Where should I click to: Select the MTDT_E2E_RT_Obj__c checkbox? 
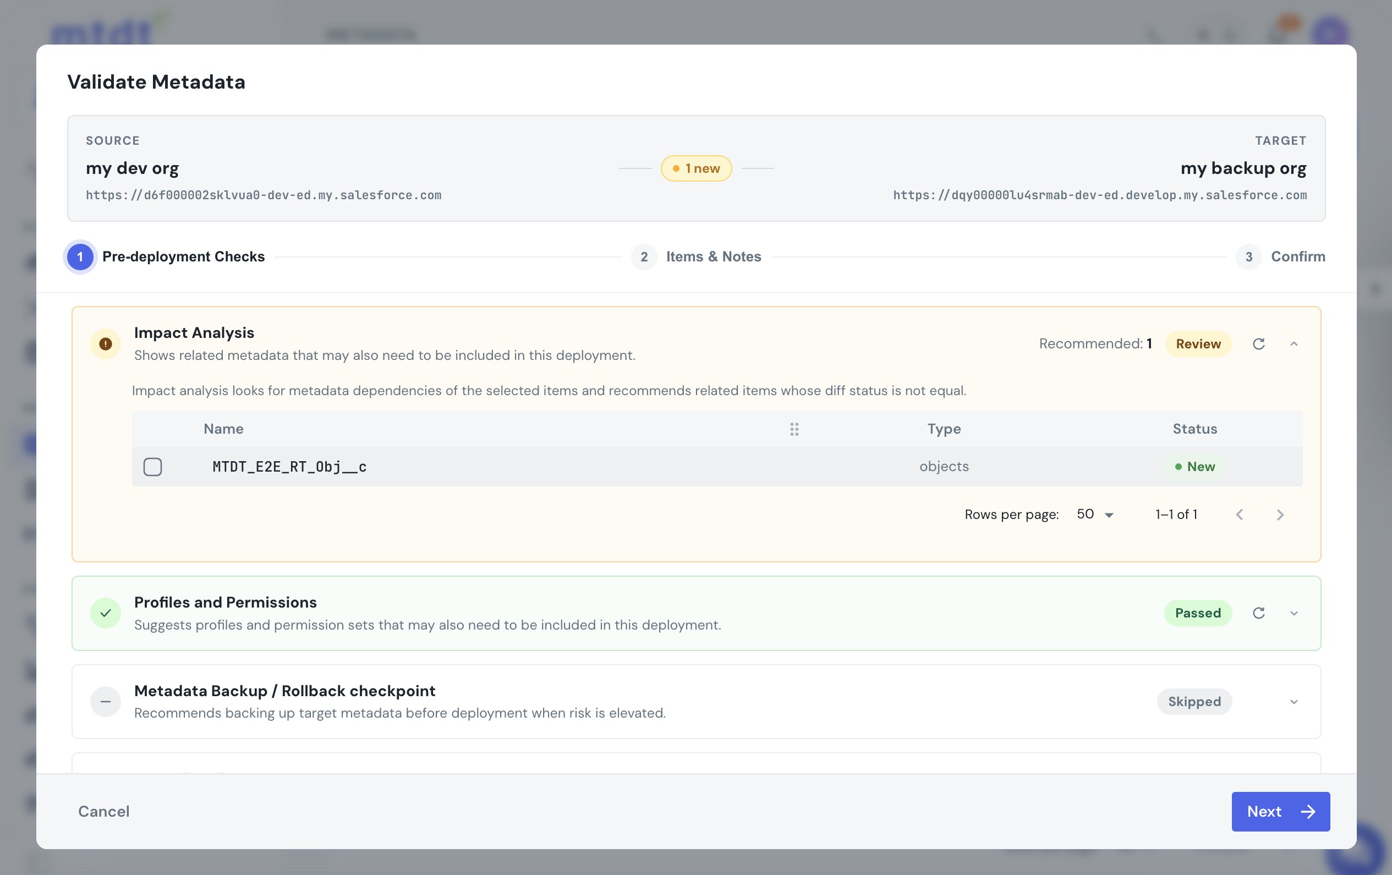pos(152,467)
